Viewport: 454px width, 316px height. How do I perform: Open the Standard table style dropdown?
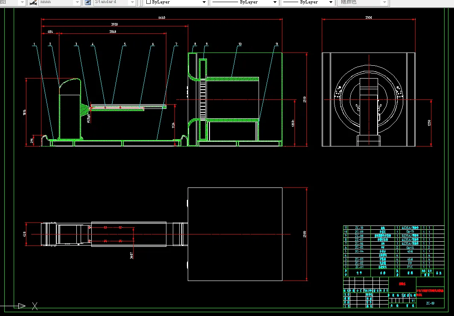click(132, 3)
